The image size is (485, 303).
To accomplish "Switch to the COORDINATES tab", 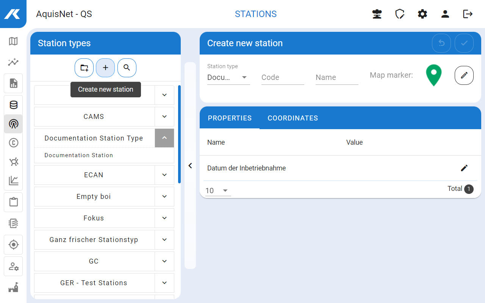I will [293, 118].
